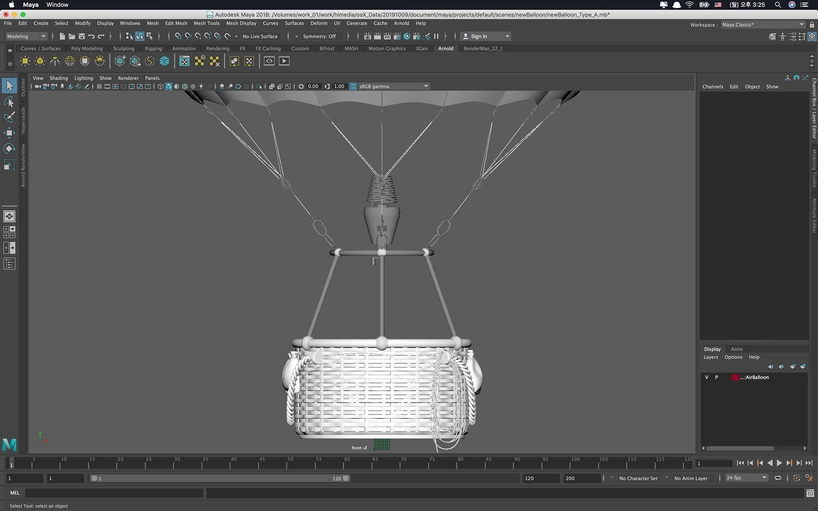Create an Arnold Photometric Light

pyautogui.click(x=55, y=61)
